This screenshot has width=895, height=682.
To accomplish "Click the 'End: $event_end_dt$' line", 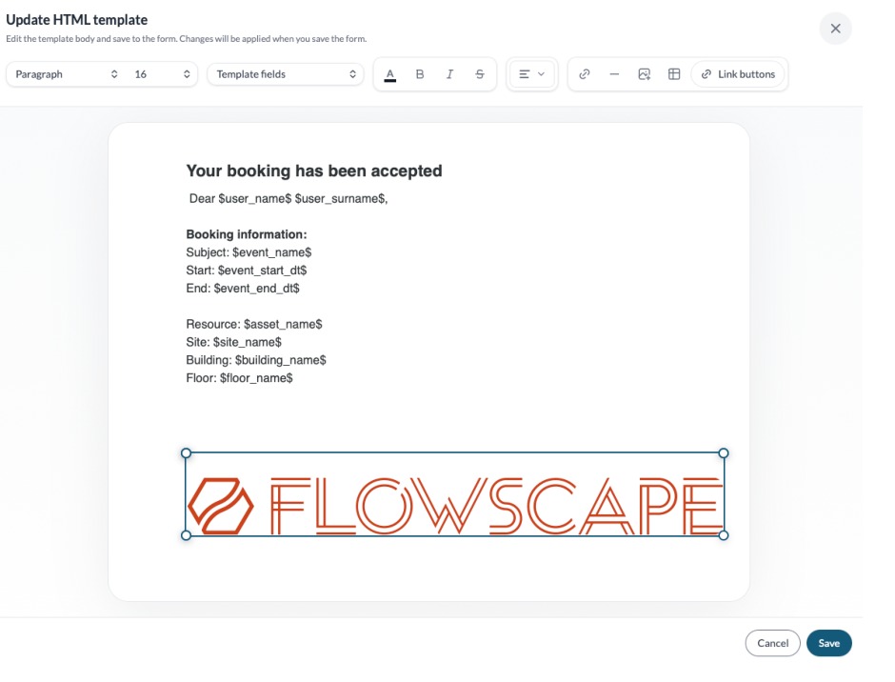I will point(243,288).
